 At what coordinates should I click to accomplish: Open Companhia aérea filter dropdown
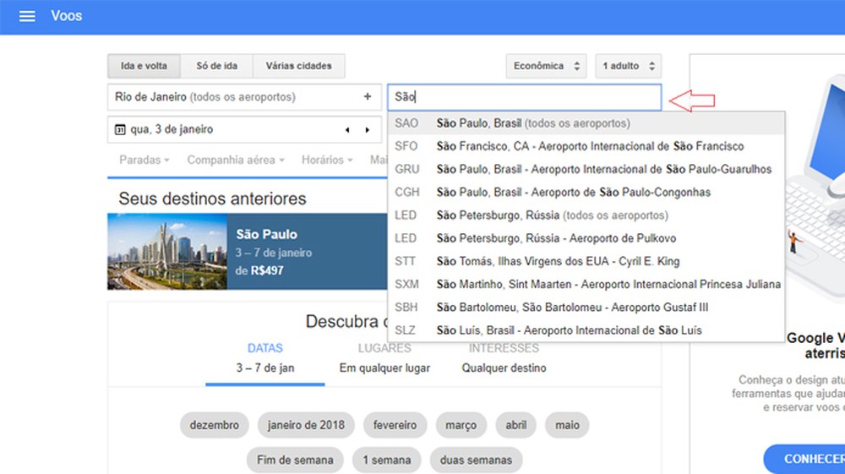[236, 160]
